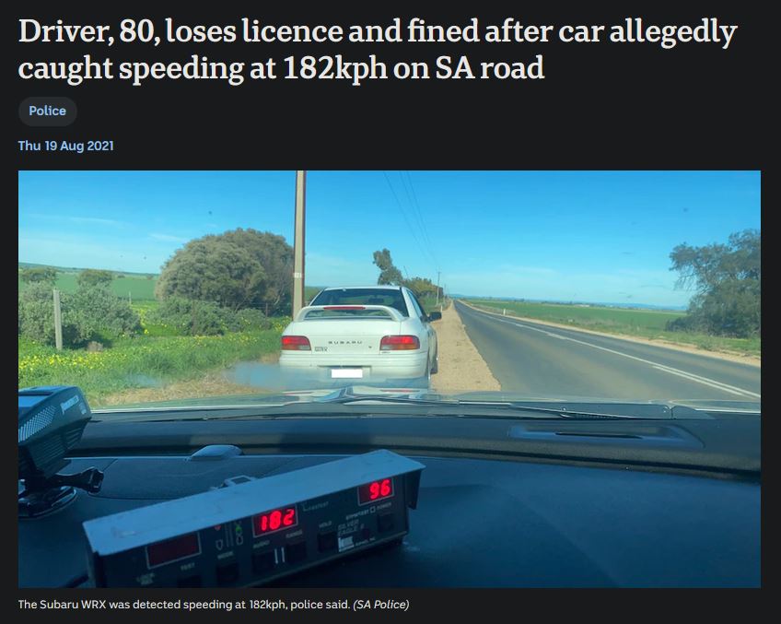This screenshot has width=781, height=624.
Task: Click the SUBARU lettering on the boot
Action: coord(344,342)
